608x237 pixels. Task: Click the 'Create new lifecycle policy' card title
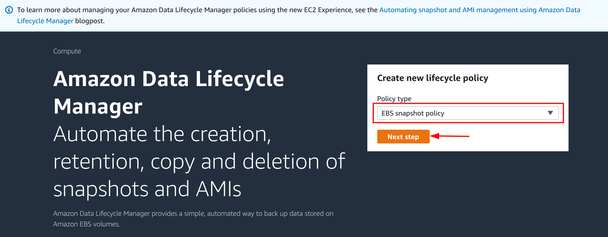(x=432, y=78)
